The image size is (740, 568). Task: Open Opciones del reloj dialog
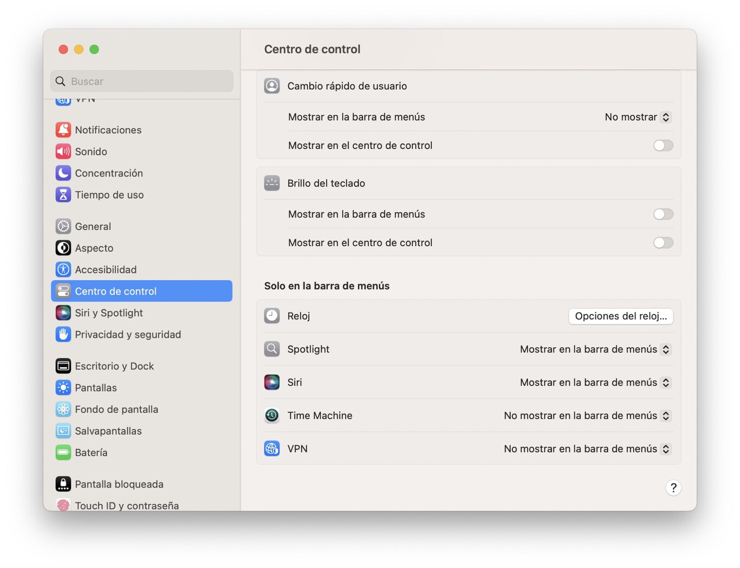tap(620, 316)
